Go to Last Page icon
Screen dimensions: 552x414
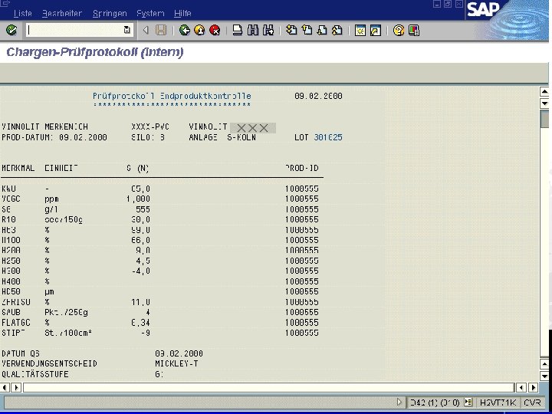[x=337, y=30]
